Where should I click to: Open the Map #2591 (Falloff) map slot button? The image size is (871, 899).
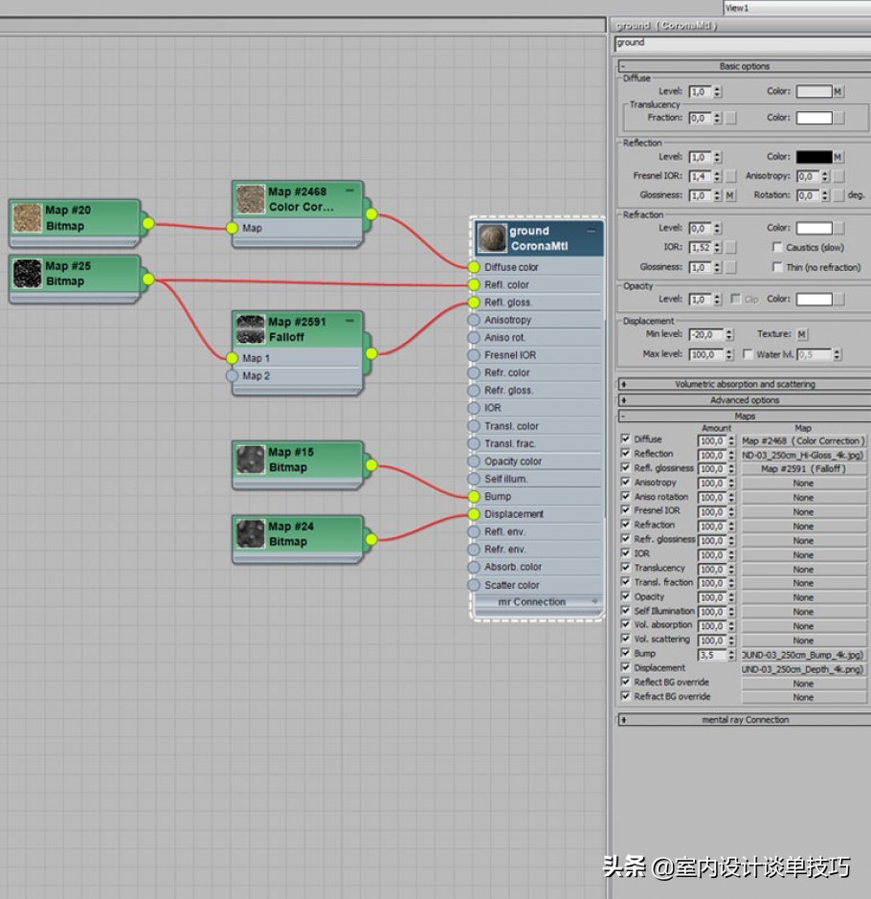tap(803, 469)
